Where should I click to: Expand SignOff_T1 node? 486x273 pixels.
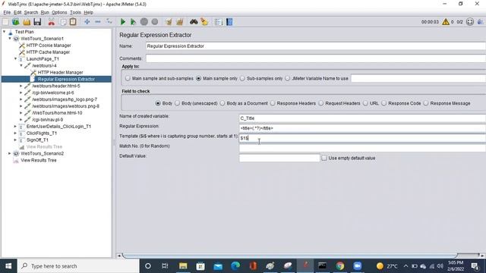(15, 140)
